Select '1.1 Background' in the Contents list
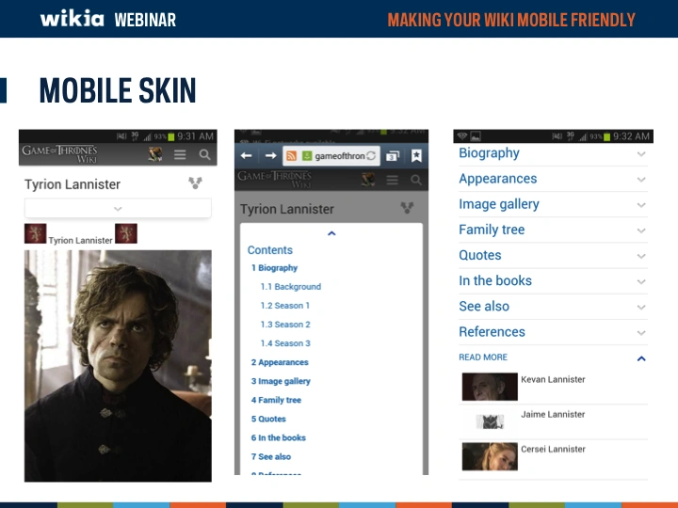The width and height of the screenshot is (678, 508). [x=290, y=287]
